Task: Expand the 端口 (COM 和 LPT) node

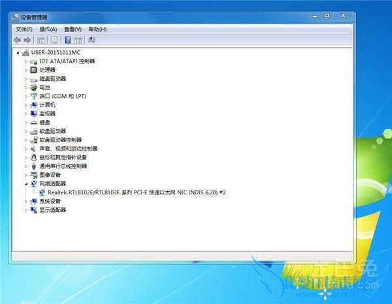Action: coord(26,97)
